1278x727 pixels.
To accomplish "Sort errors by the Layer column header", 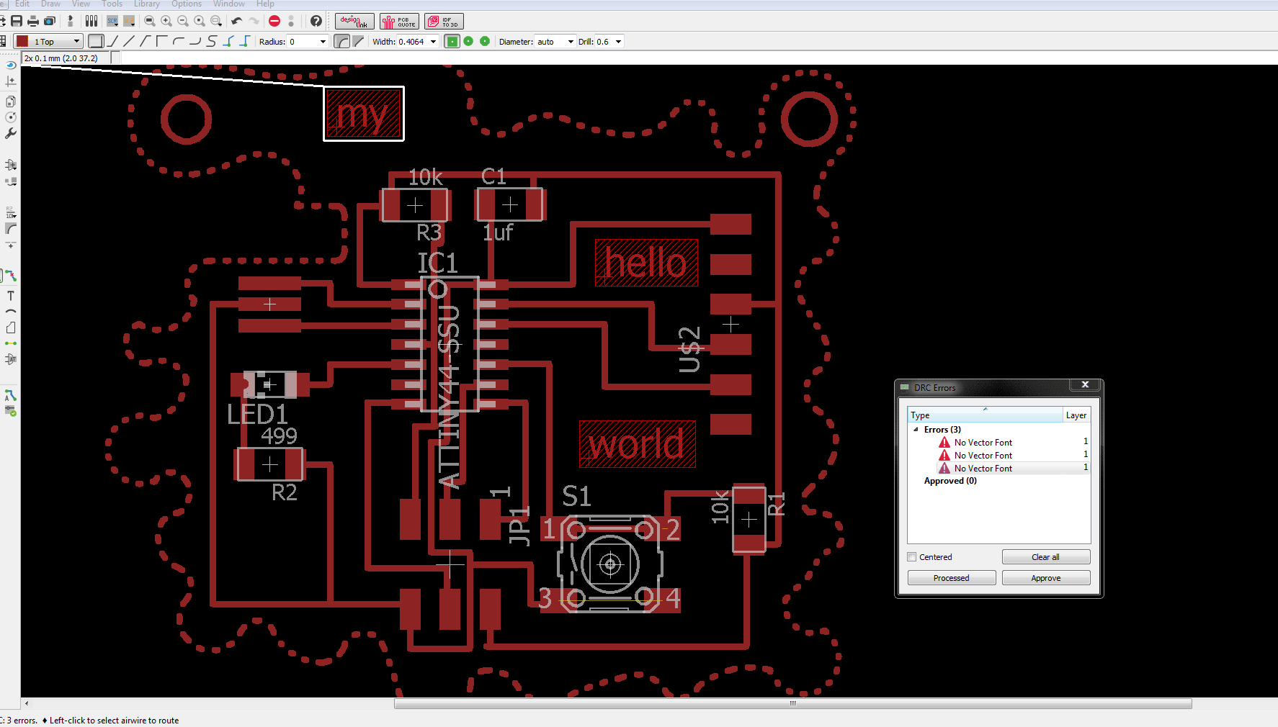I will [x=1076, y=415].
